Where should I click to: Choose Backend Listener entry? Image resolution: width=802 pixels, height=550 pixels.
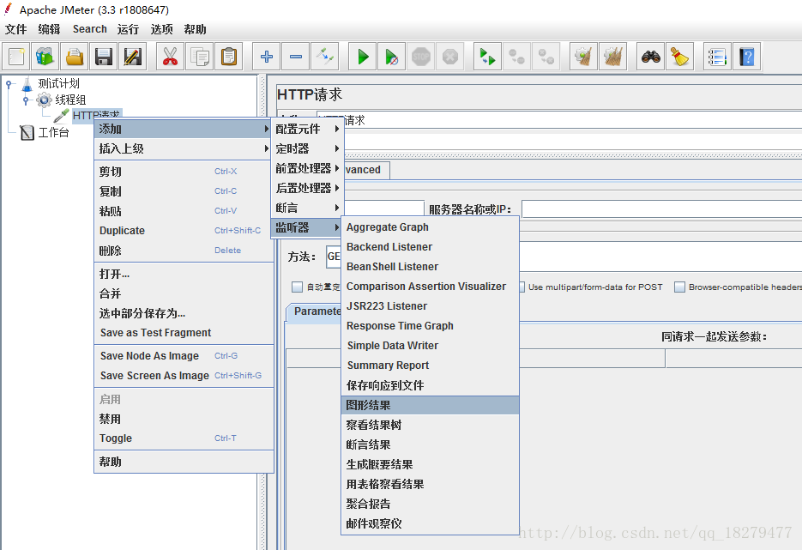pyautogui.click(x=430, y=247)
